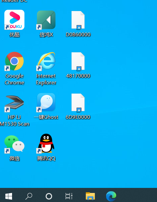Image resolution: width=157 pixels, height=202 pixels.
Task: Click the 信鸿X label text
Action: tap(46, 35)
